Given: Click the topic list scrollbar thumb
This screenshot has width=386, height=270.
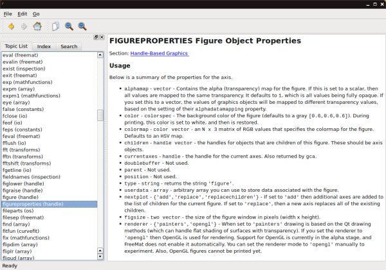Looking at the screenshot, I should pos(100,115).
